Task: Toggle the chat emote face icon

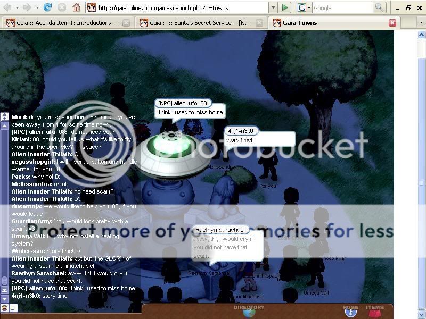Action: pyautogui.click(x=5, y=308)
